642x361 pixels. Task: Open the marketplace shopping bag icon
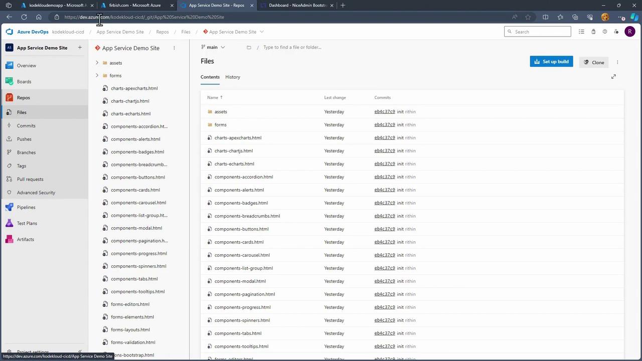tap(593, 32)
